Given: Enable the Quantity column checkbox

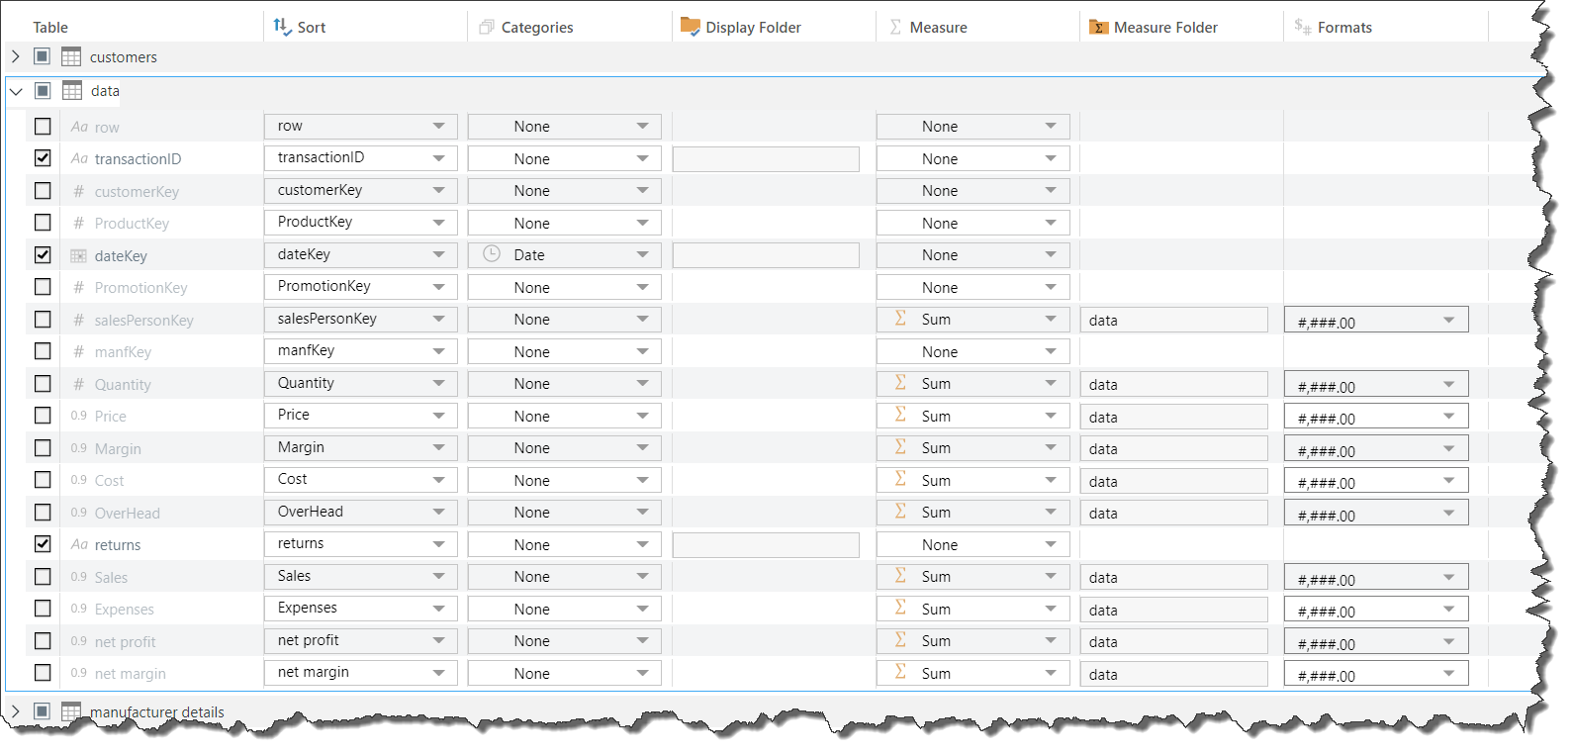Looking at the screenshot, I should 43,384.
